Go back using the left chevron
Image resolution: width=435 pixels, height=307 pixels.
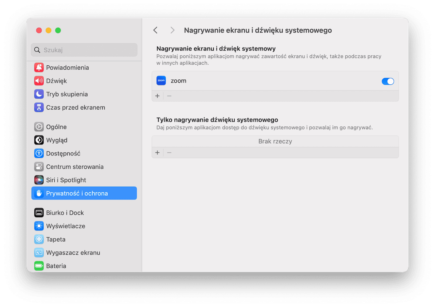pyautogui.click(x=155, y=30)
